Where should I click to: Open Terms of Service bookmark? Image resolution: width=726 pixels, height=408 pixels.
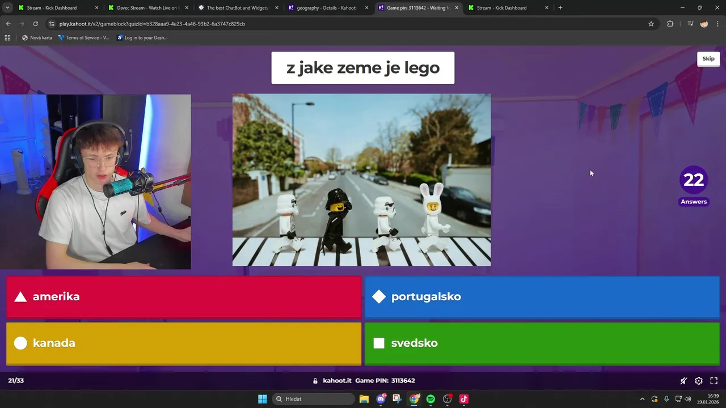click(84, 38)
